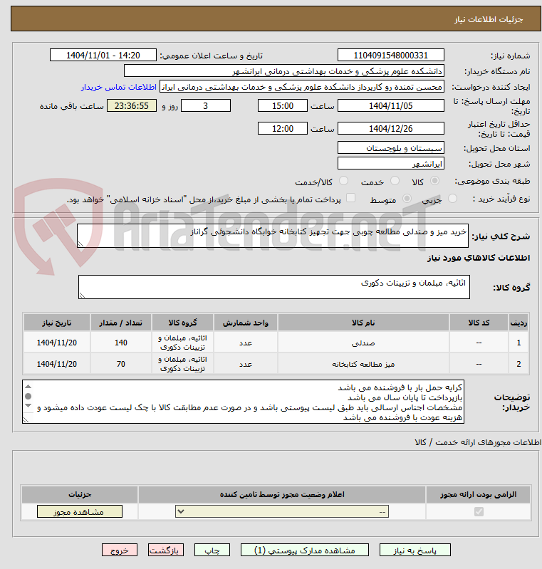The height and width of the screenshot is (569, 542).
Task: Toggle الزامی بودن ارائه مجوز checkbox
Action: [x=479, y=511]
